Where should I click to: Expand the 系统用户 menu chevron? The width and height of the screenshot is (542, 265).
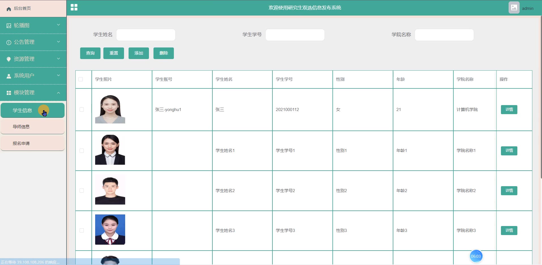(58, 75)
